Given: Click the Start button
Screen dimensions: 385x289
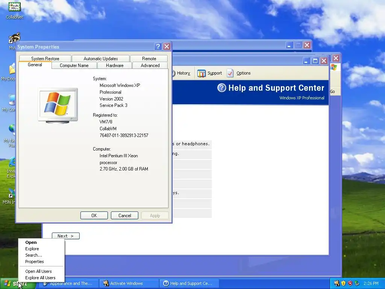Looking at the screenshot, I should 18,284.
